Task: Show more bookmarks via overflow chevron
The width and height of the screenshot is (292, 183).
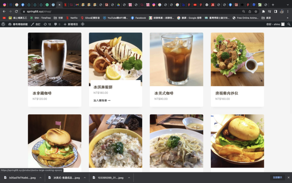Action: [x=287, y=18]
